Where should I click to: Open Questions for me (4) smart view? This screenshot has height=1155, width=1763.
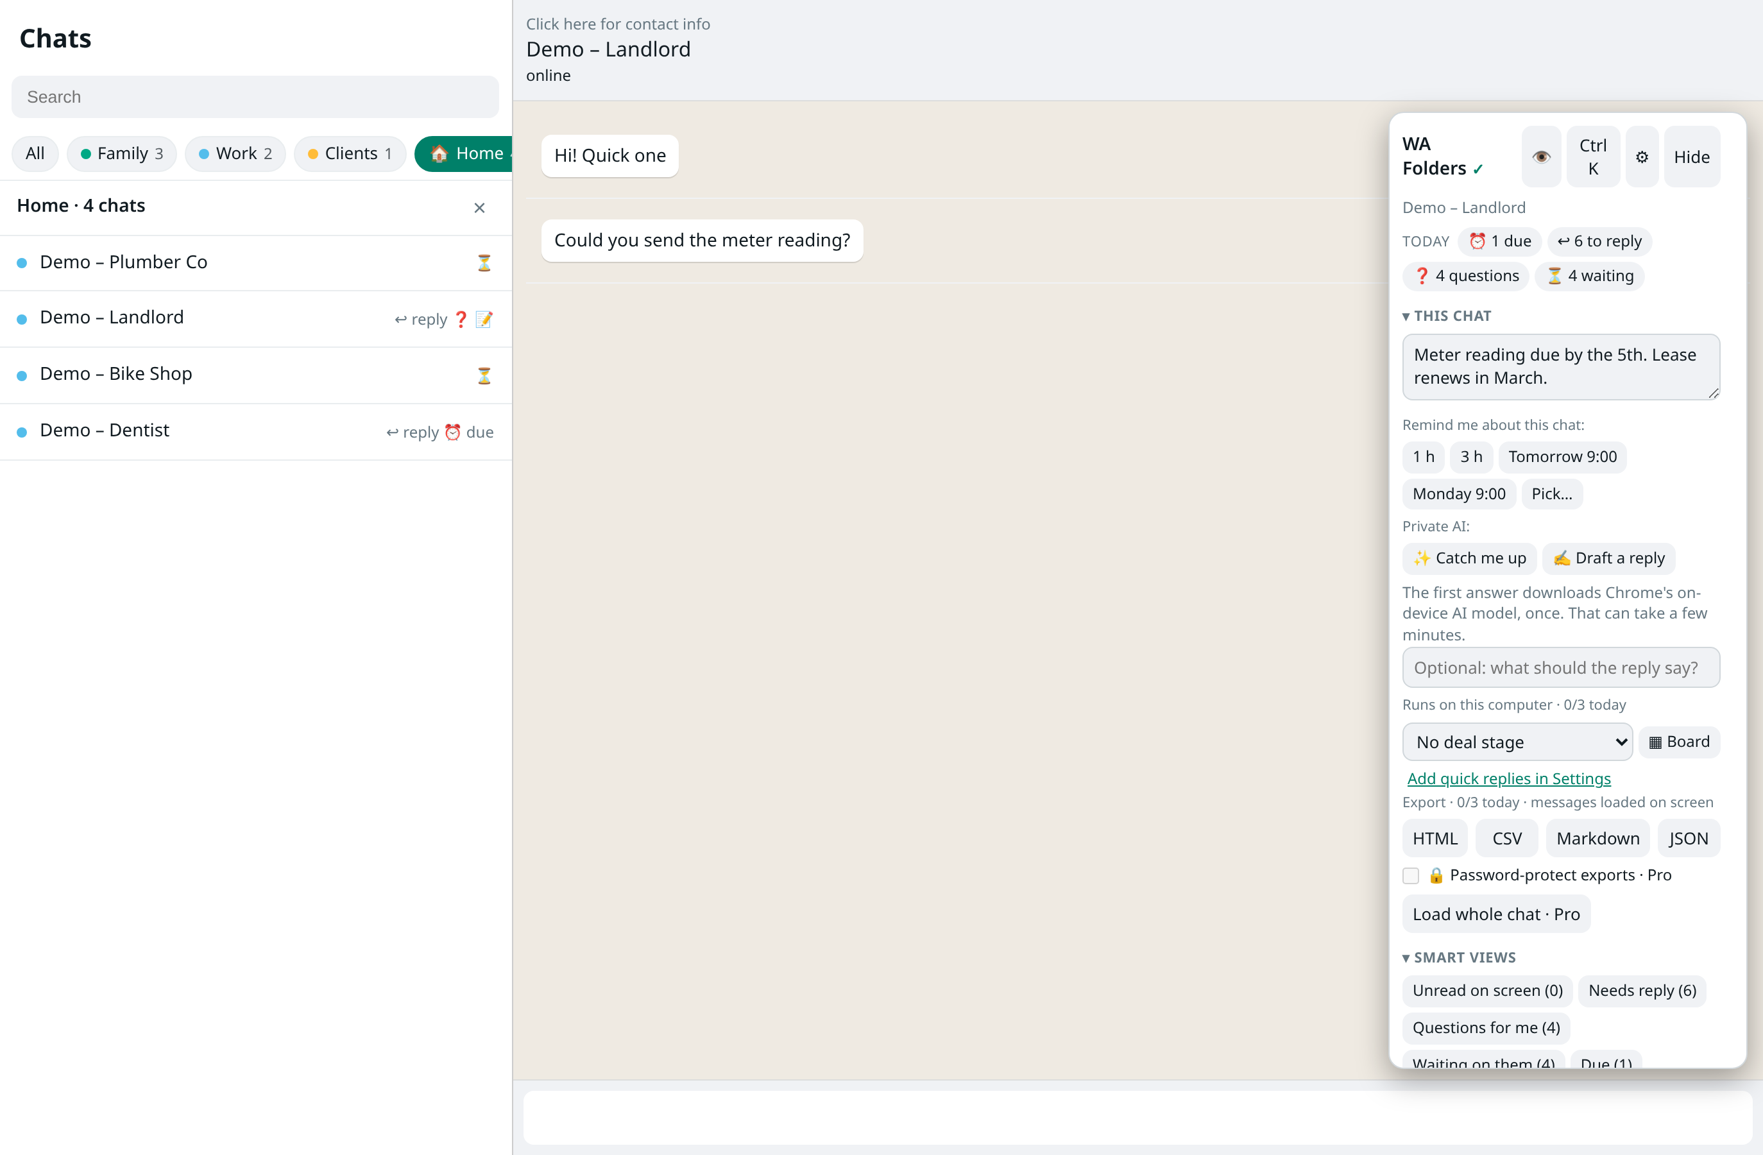(1486, 1027)
